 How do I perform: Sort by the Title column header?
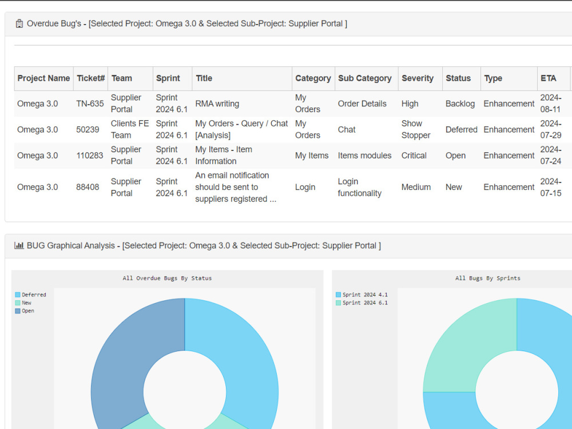(x=242, y=78)
